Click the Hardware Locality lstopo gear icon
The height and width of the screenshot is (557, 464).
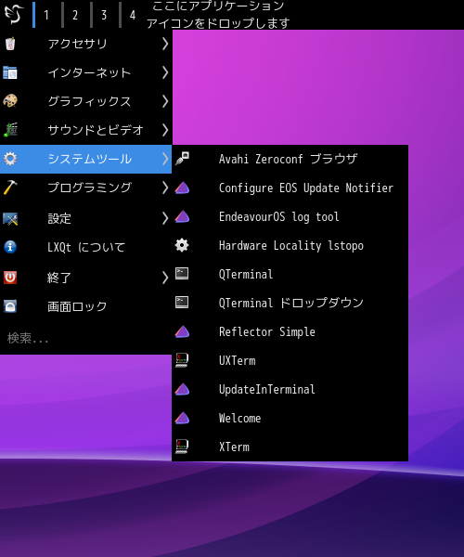tap(182, 245)
